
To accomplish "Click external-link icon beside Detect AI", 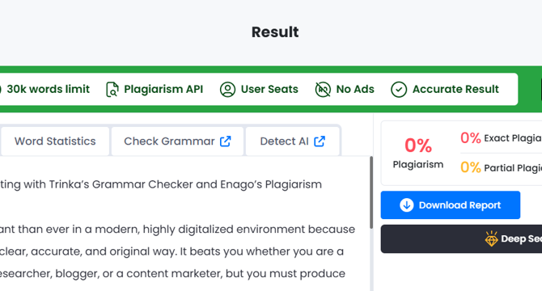I will pos(320,141).
